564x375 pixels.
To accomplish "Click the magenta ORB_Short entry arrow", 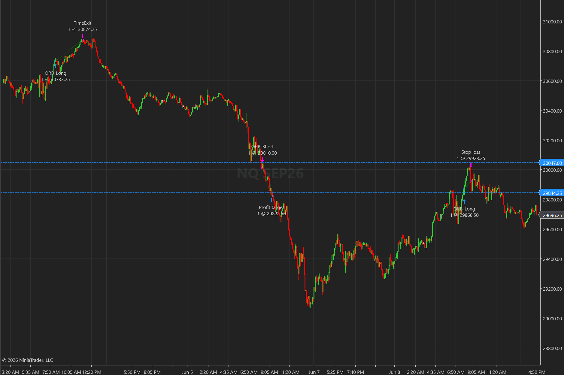I will coord(262,159).
